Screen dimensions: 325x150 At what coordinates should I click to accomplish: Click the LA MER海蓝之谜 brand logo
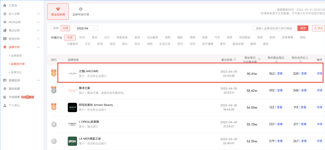(72, 141)
